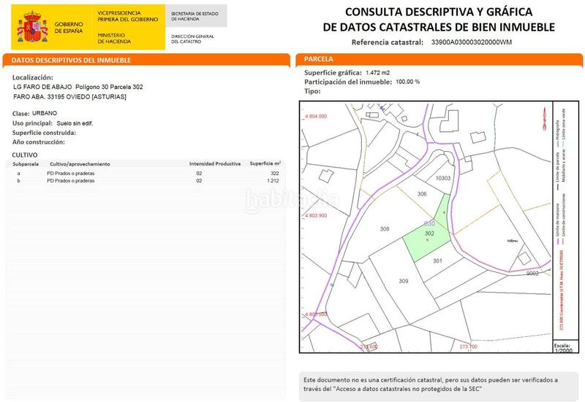585x402 pixels.
Task: Click the 'Superficie m²' column header
Action: tap(265, 164)
